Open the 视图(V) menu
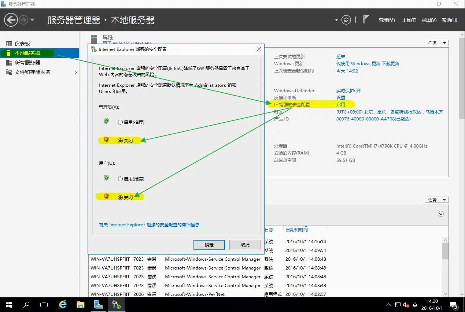 click(x=429, y=20)
